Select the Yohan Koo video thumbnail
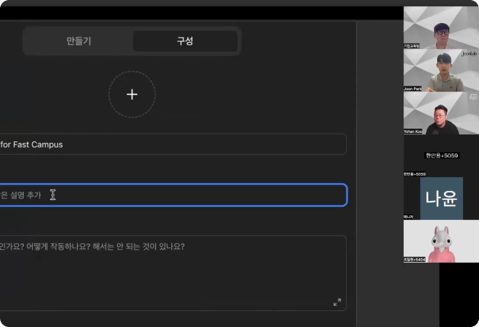Image resolution: width=479 pixels, height=327 pixels. point(441,113)
